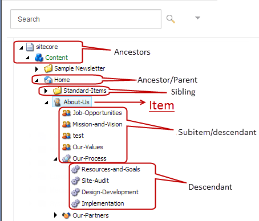
Task: Select the Content tree item
Action: click(x=56, y=58)
